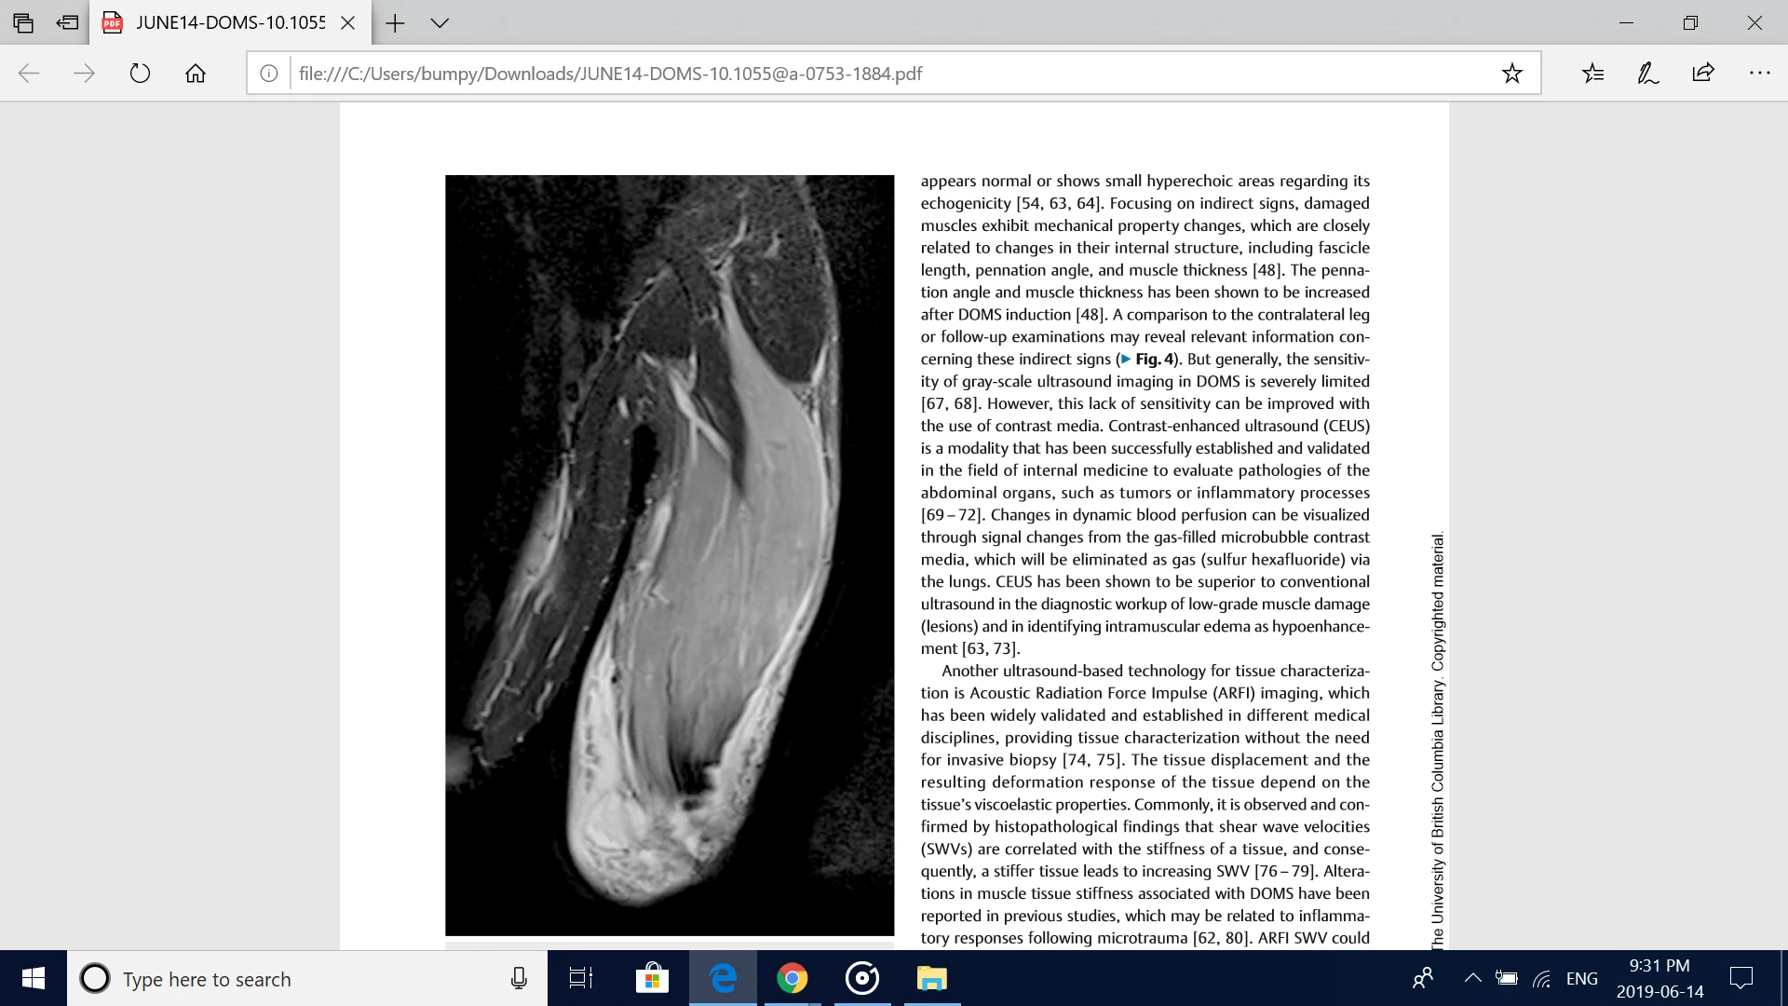Switch to Microsoft Edge in taskbar
Viewport: 1788px width, 1006px height.
[723, 979]
